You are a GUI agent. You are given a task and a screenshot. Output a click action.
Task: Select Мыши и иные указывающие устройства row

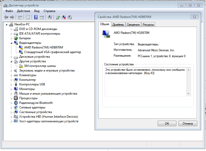(48, 94)
